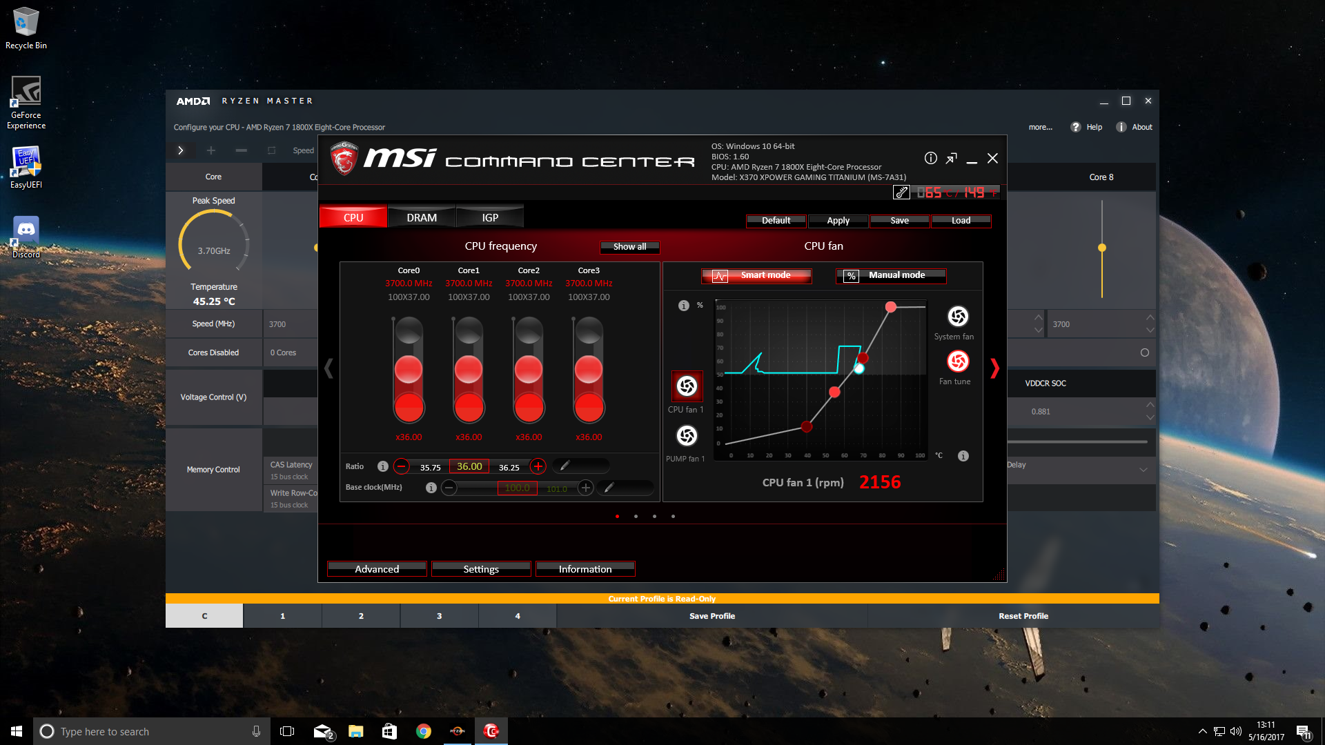Open the Ryzen Master Help icon

[1075, 127]
